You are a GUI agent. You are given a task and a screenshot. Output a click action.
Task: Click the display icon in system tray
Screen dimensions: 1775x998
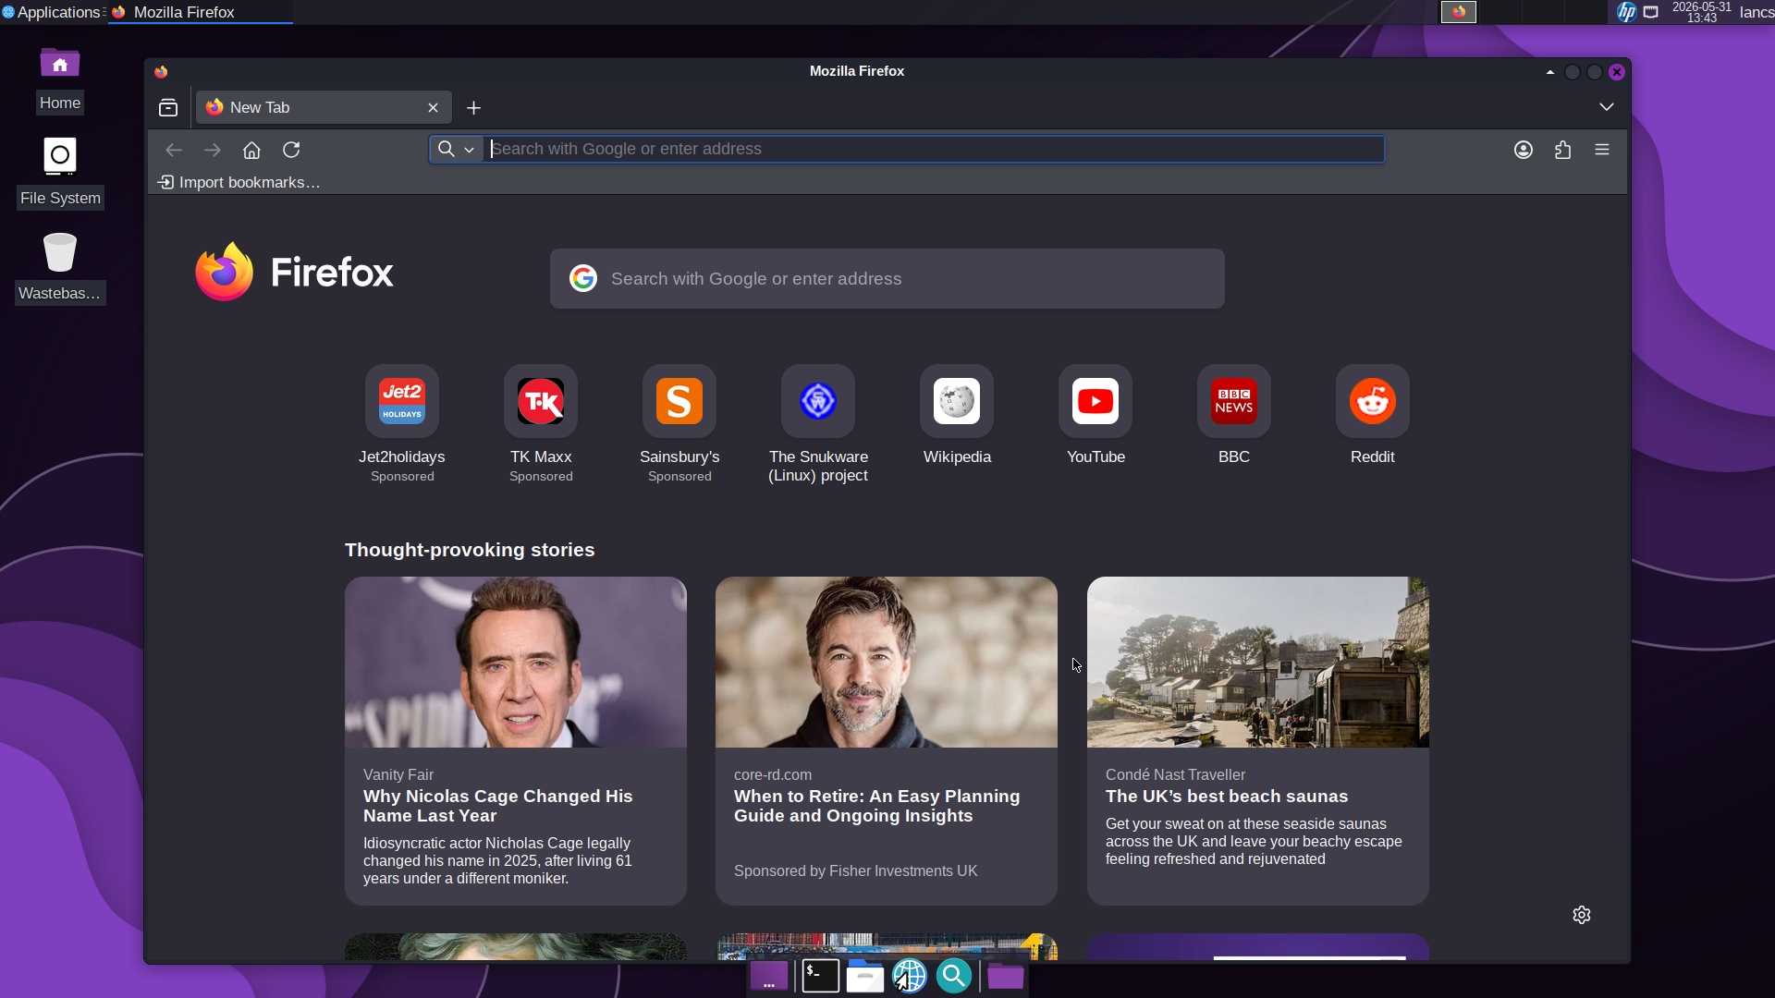(1651, 12)
